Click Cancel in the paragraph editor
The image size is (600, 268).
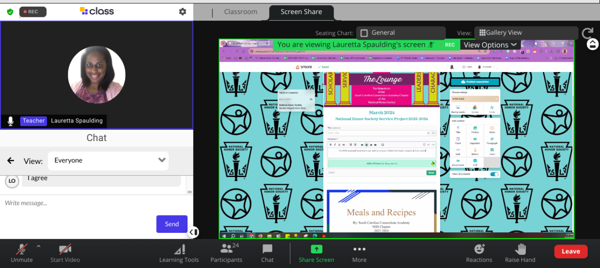331,173
